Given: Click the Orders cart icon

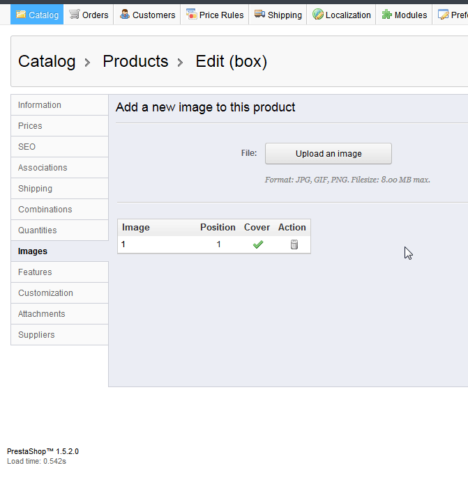Looking at the screenshot, I should coord(74,15).
